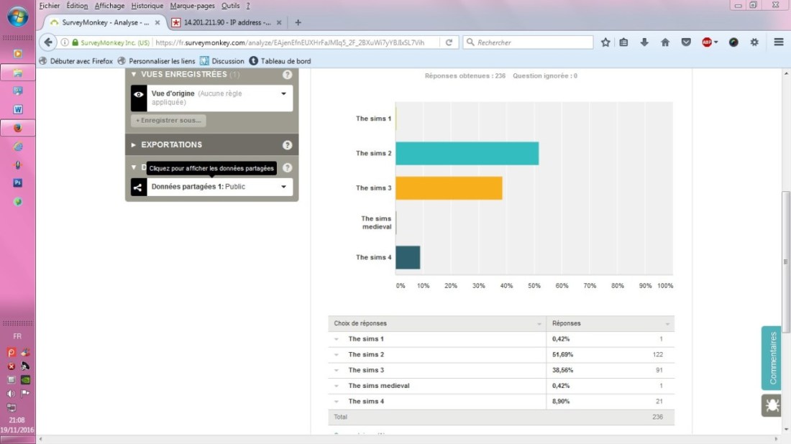Open the Vue d'origine dropdown
The image size is (791, 444).
[x=283, y=94]
